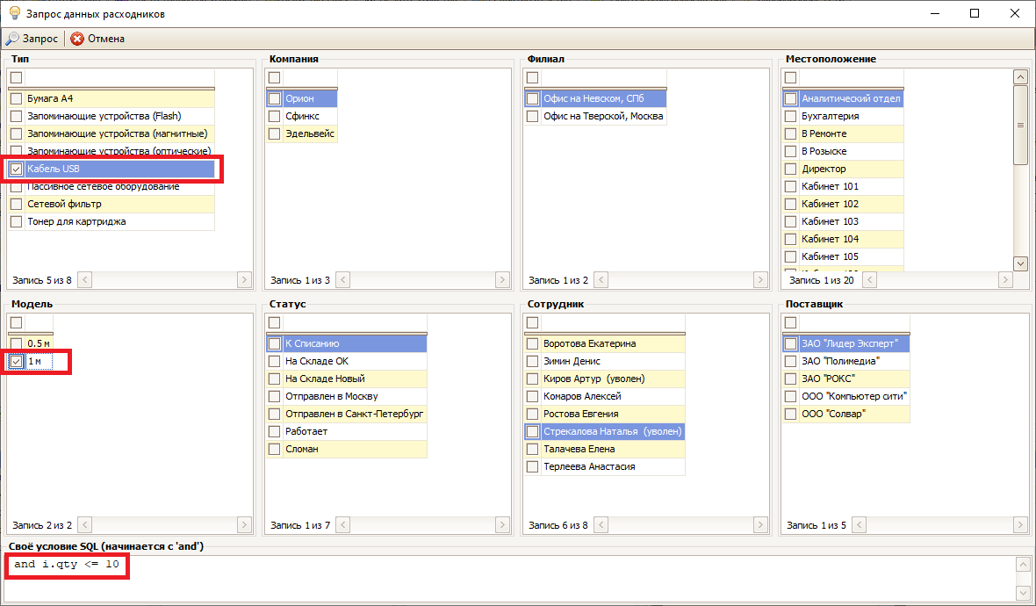Screen dimensions: 1036x606
Task: Check Стрекалова Наталья (уволен) checkbox
Action: point(533,431)
